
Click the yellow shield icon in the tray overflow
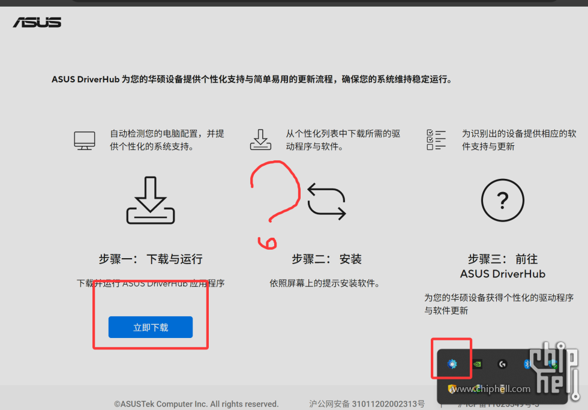pyautogui.click(x=452, y=389)
